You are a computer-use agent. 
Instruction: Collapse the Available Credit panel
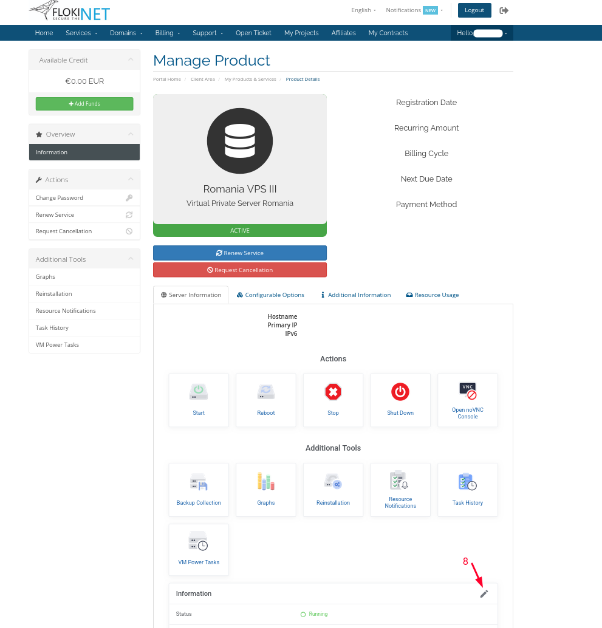point(131,60)
